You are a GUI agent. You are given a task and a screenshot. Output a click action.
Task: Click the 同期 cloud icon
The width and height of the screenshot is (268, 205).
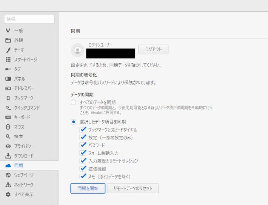[8, 165]
